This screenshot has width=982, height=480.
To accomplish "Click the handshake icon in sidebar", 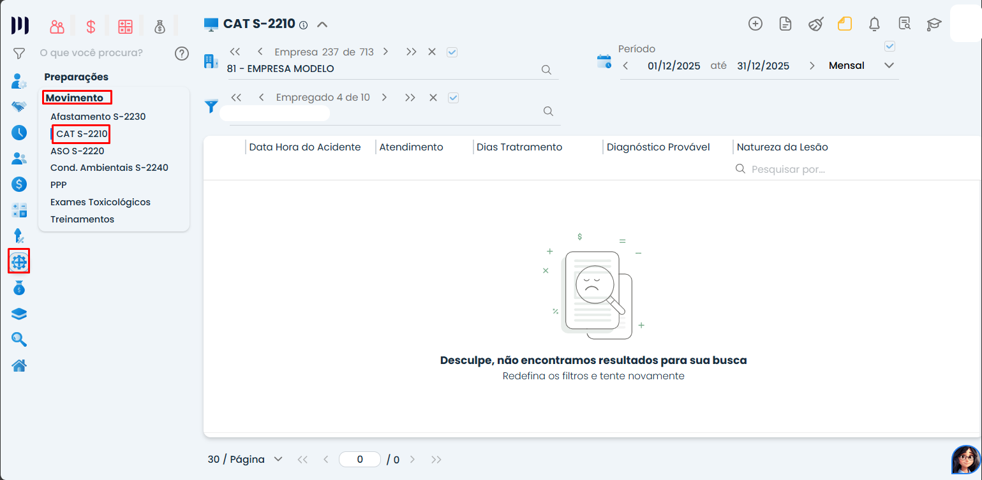I will point(19,106).
